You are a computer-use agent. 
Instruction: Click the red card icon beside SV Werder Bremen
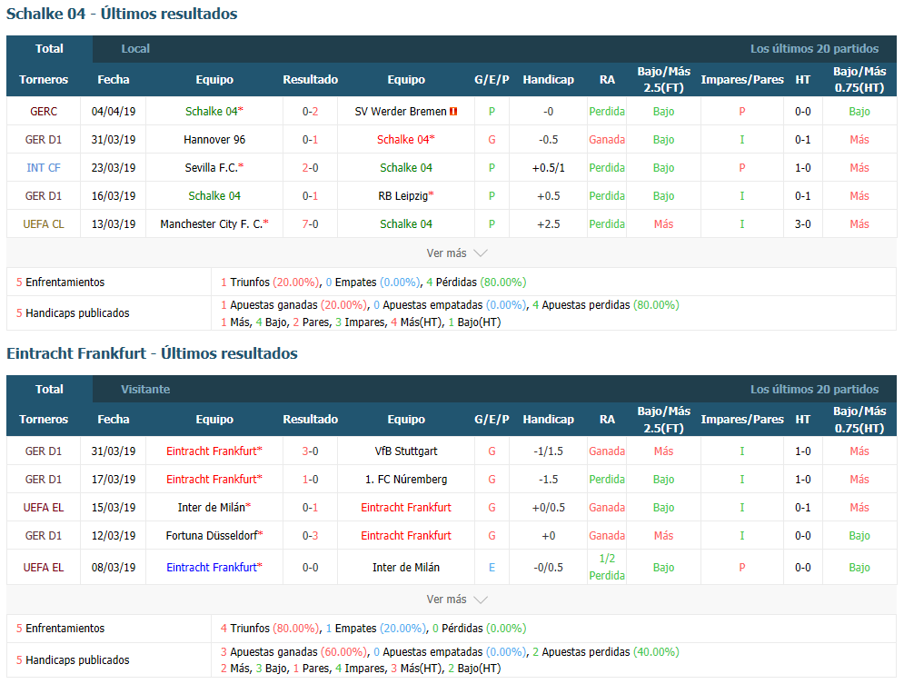(453, 112)
